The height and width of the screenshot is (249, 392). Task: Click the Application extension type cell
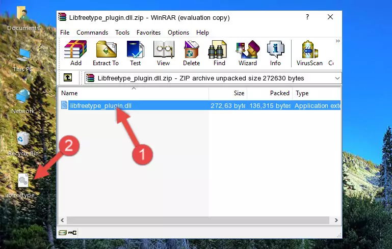[x=317, y=105]
